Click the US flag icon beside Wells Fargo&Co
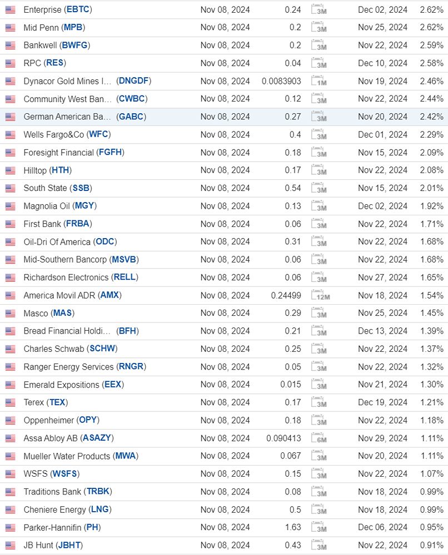This screenshot has height=555, width=448. click(10, 135)
